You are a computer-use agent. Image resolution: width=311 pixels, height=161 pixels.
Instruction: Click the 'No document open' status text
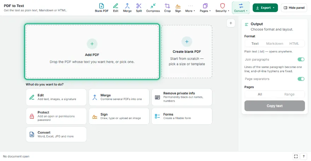[16, 156]
